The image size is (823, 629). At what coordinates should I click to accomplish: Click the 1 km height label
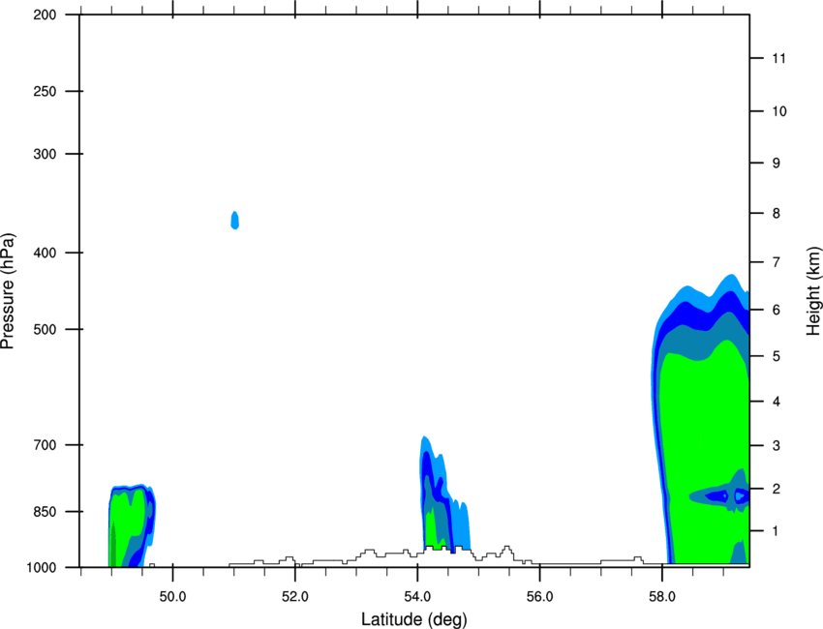tap(777, 531)
